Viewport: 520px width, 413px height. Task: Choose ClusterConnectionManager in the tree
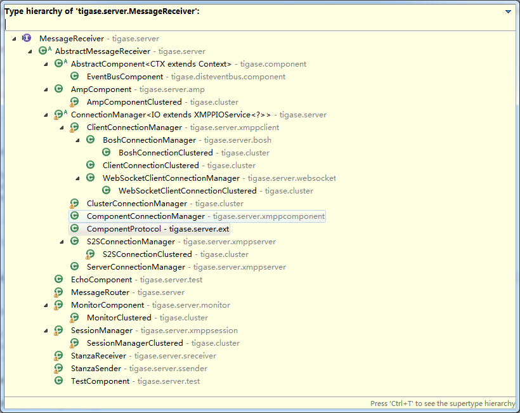165,204
